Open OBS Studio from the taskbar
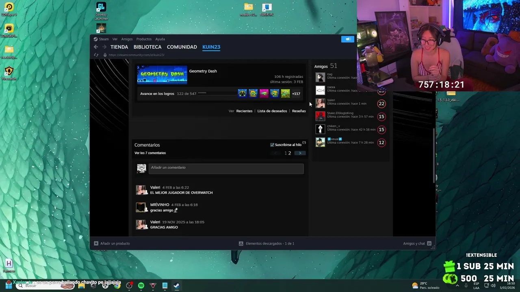This screenshot has width=520, height=292. [129, 286]
